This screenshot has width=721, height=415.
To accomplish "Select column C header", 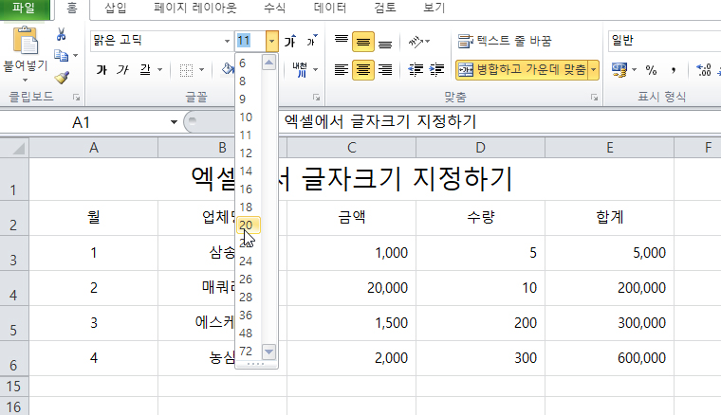I will (351, 148).
